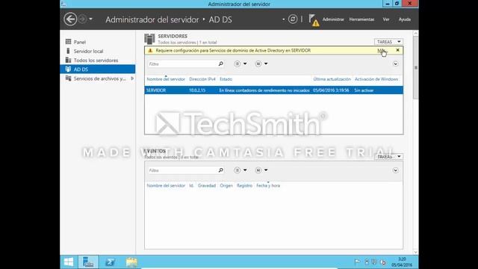Click the taskbar clock and date

point(402,262)
